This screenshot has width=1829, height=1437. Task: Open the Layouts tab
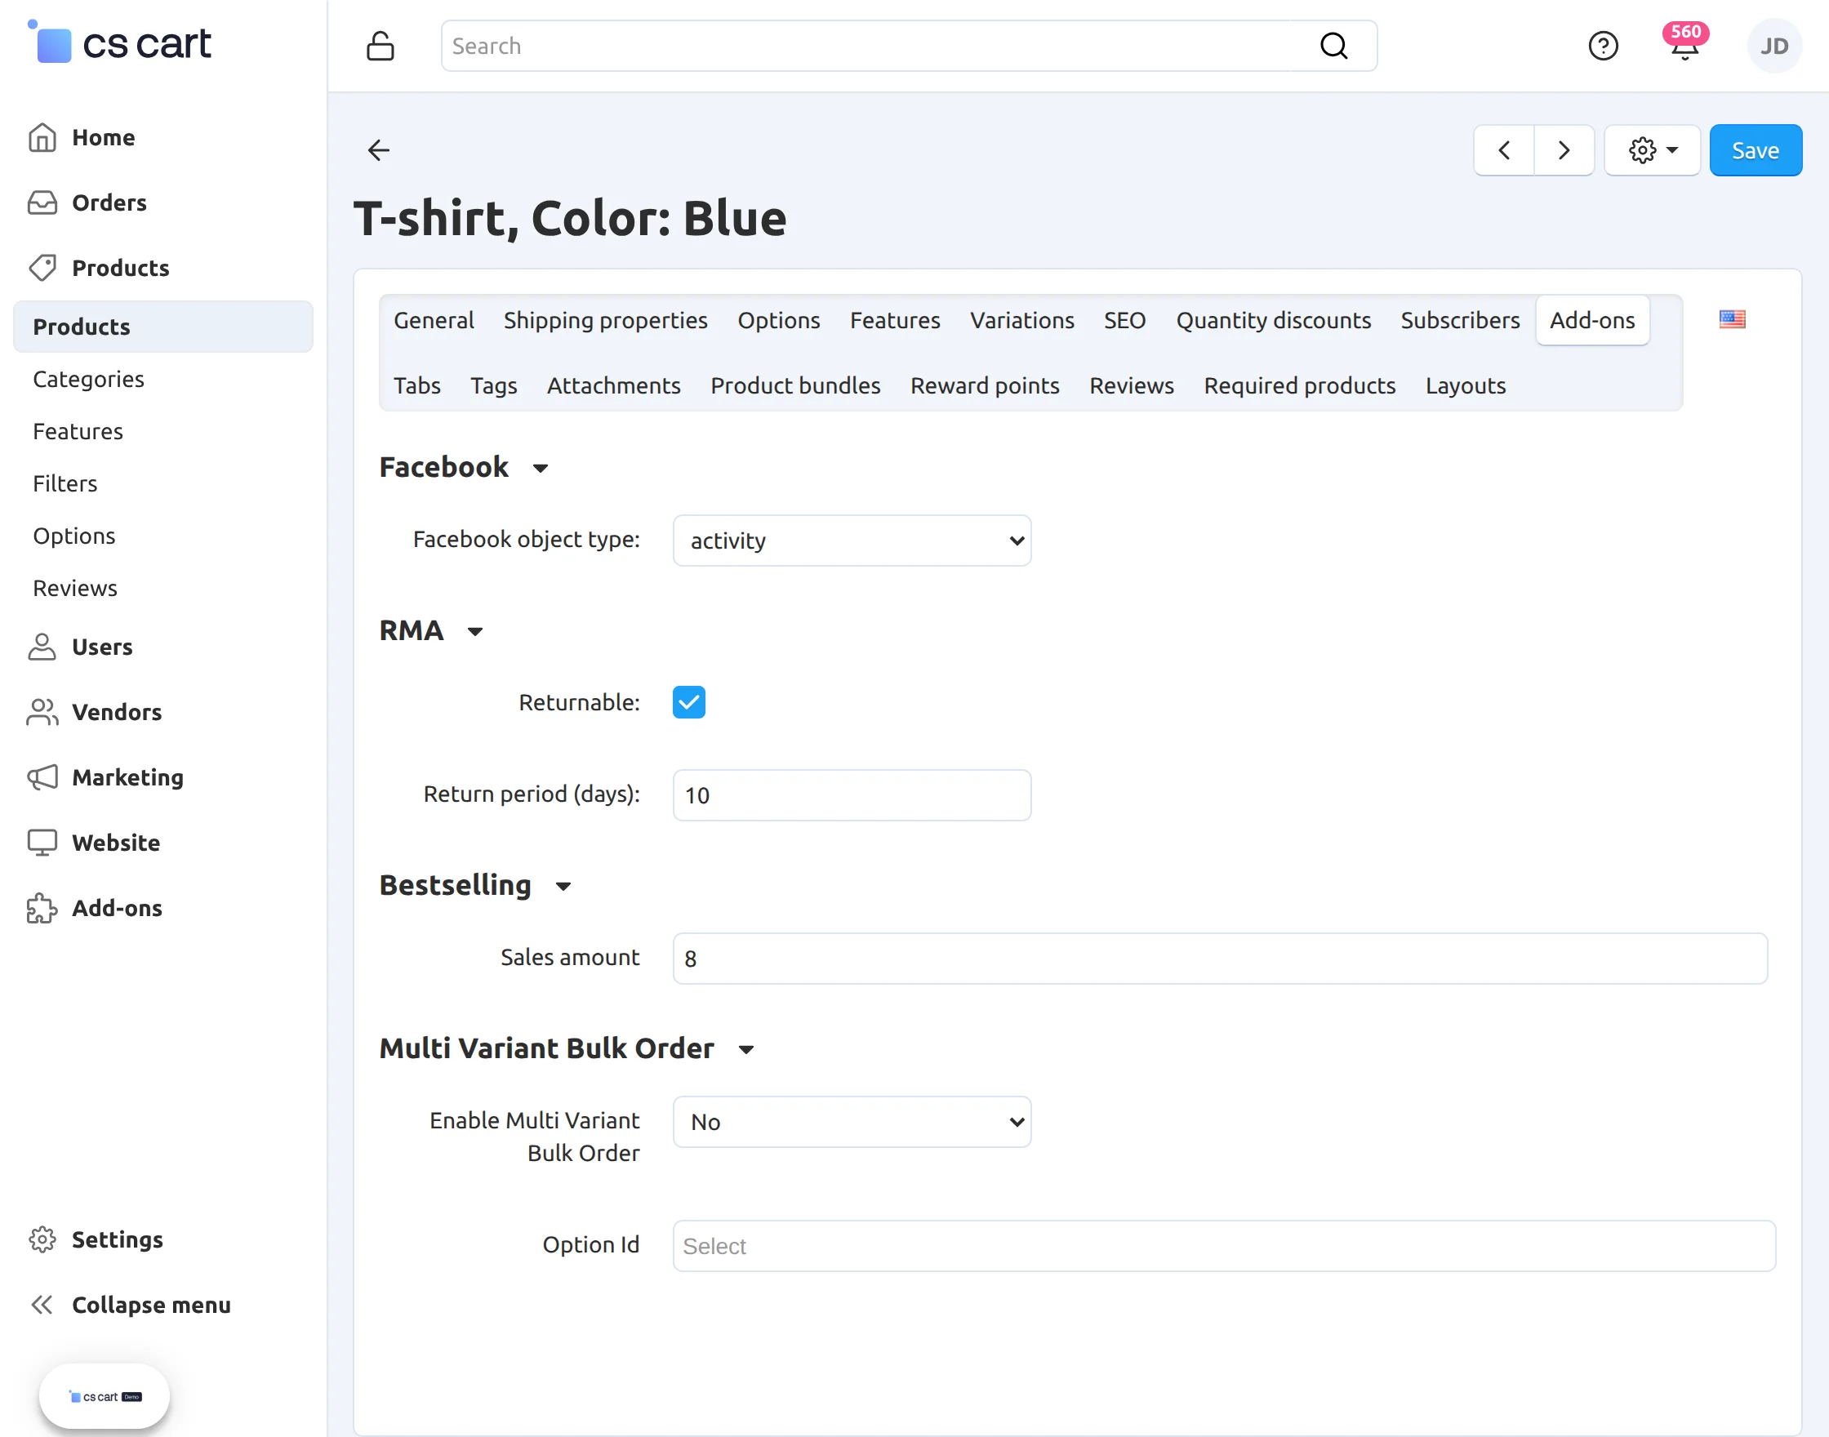coord(1466,385)
